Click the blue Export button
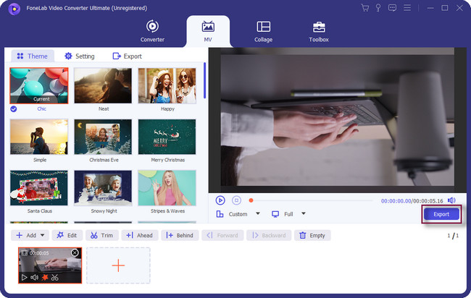 [x=441, y=214]
